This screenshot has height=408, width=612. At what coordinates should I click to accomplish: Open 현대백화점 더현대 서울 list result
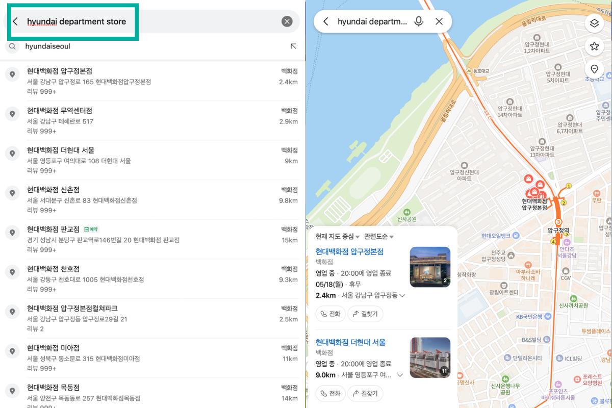point(152,160)
